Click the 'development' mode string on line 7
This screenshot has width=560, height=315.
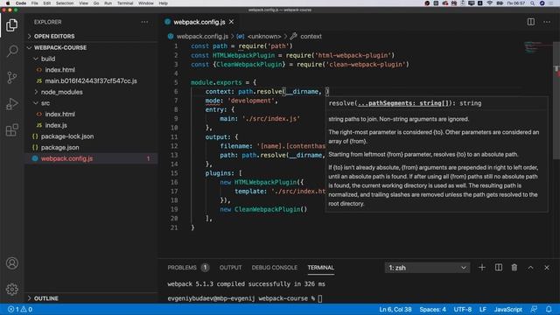coord(251,101)
